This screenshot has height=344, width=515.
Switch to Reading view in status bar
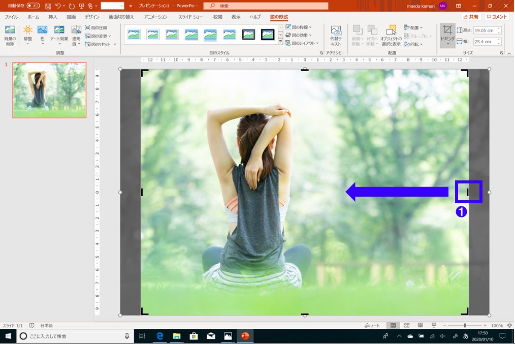tap(420, 325)
